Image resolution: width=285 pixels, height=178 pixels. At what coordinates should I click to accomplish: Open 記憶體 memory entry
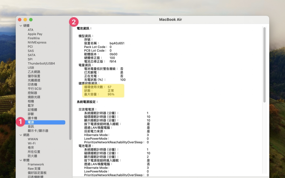click(32, 109)
